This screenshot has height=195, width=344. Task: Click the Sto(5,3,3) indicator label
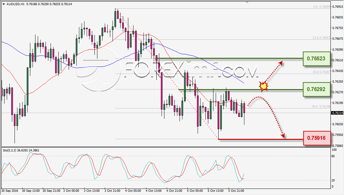[x=9, y=150]
